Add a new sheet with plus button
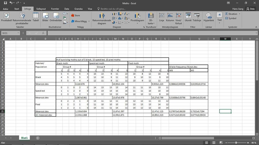 coord(38,138)
